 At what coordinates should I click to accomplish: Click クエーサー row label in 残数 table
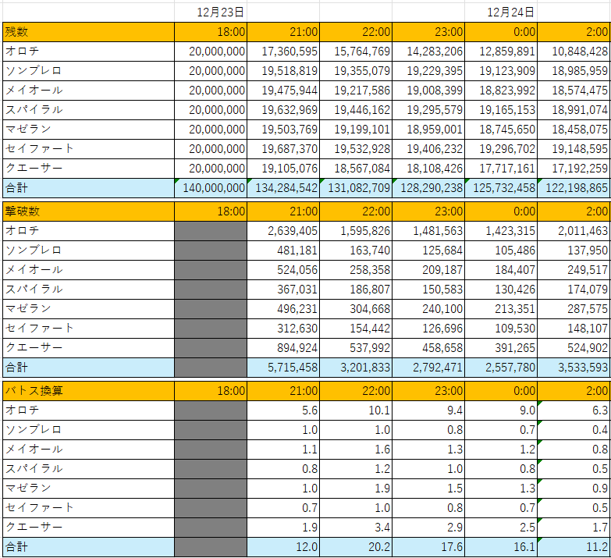pyautogui.click(x=88, y=169)
